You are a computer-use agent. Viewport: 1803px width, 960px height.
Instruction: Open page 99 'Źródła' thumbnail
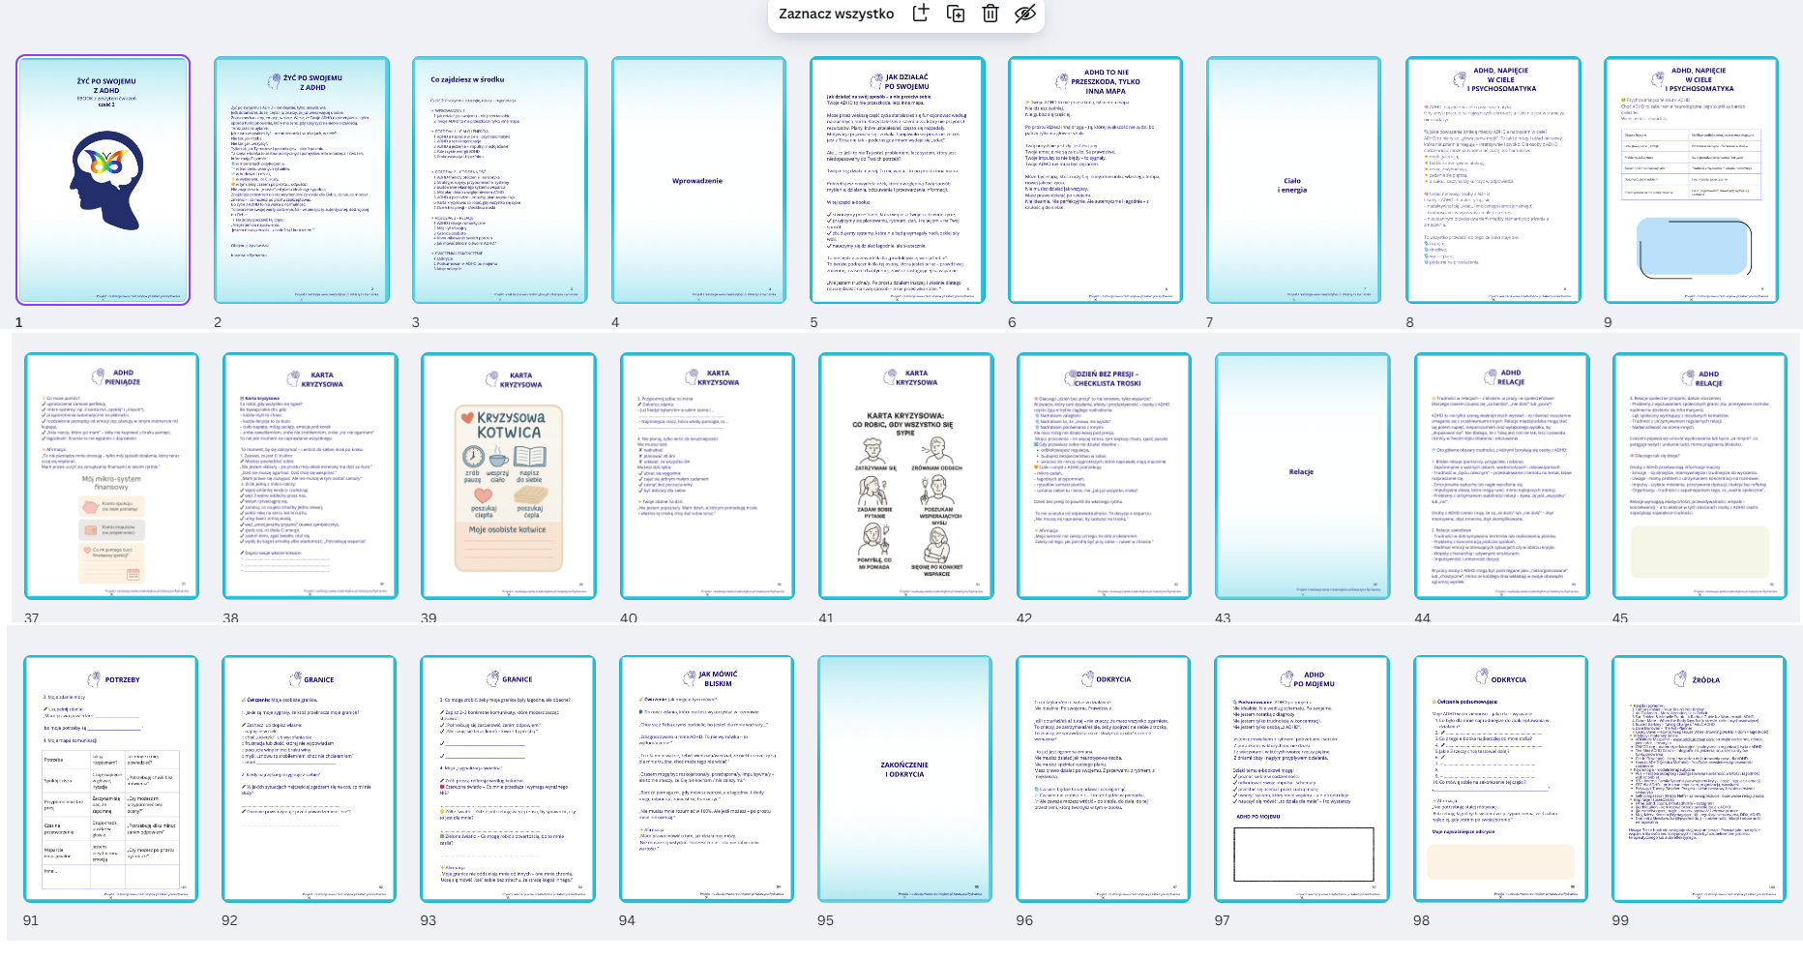pos(1699,778)
